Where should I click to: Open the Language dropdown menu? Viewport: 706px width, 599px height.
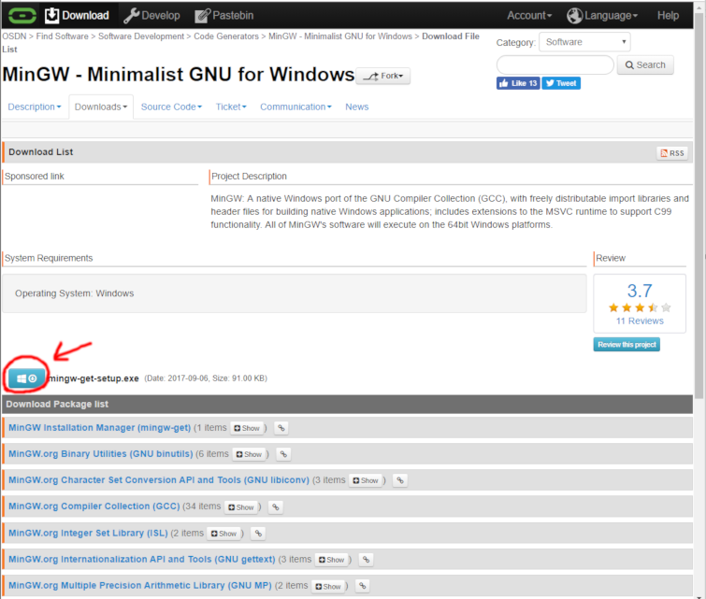click(x=603, y=15)
